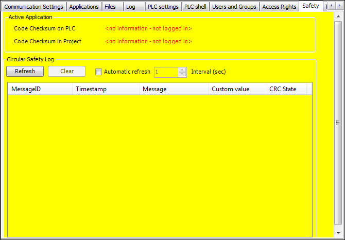Go to the Files tab

click(x=110, y=7)
